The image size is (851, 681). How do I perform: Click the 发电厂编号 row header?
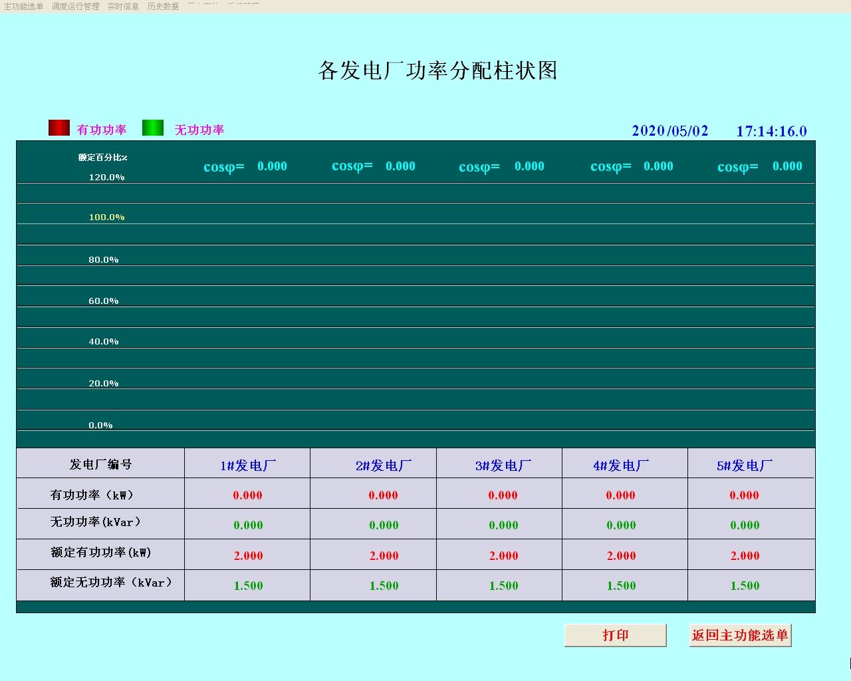101,464
